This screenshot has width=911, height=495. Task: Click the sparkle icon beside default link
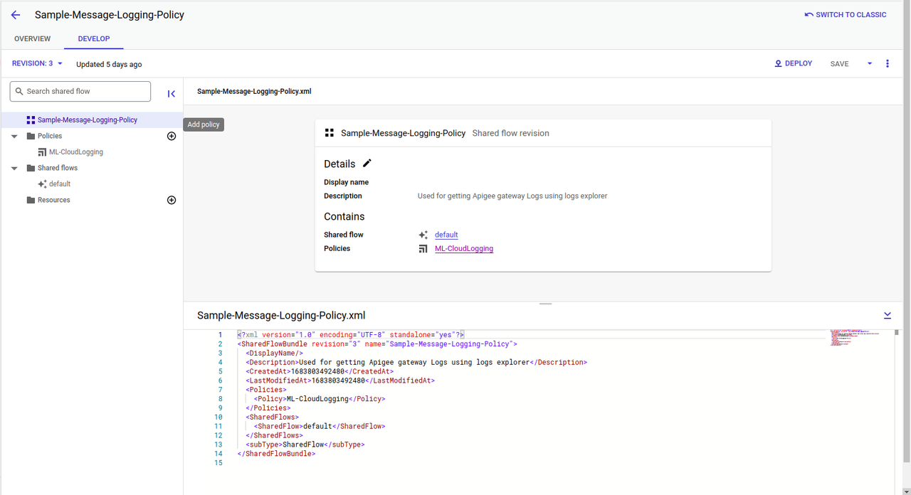423,235
